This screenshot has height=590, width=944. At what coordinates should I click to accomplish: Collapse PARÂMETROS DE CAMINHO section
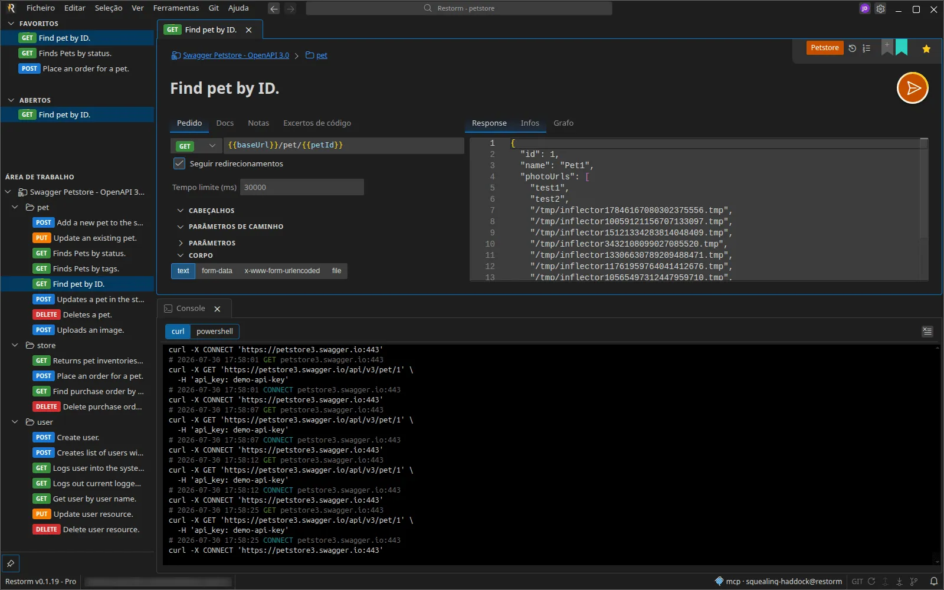coord(230,227)
